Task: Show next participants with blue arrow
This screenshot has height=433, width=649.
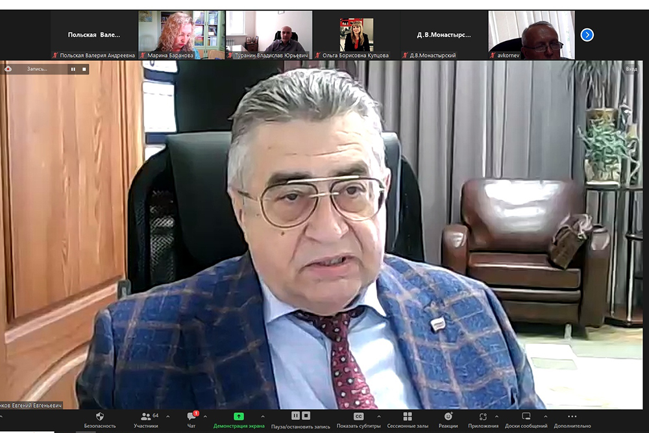Action: tap(587, 35)
